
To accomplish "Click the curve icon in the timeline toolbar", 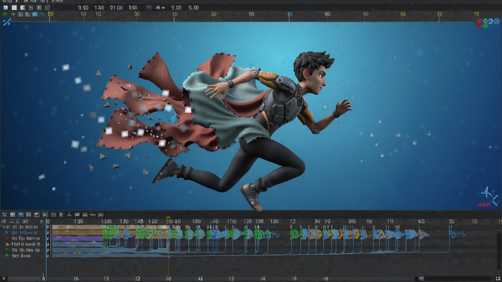I will (x=69, y=214).
